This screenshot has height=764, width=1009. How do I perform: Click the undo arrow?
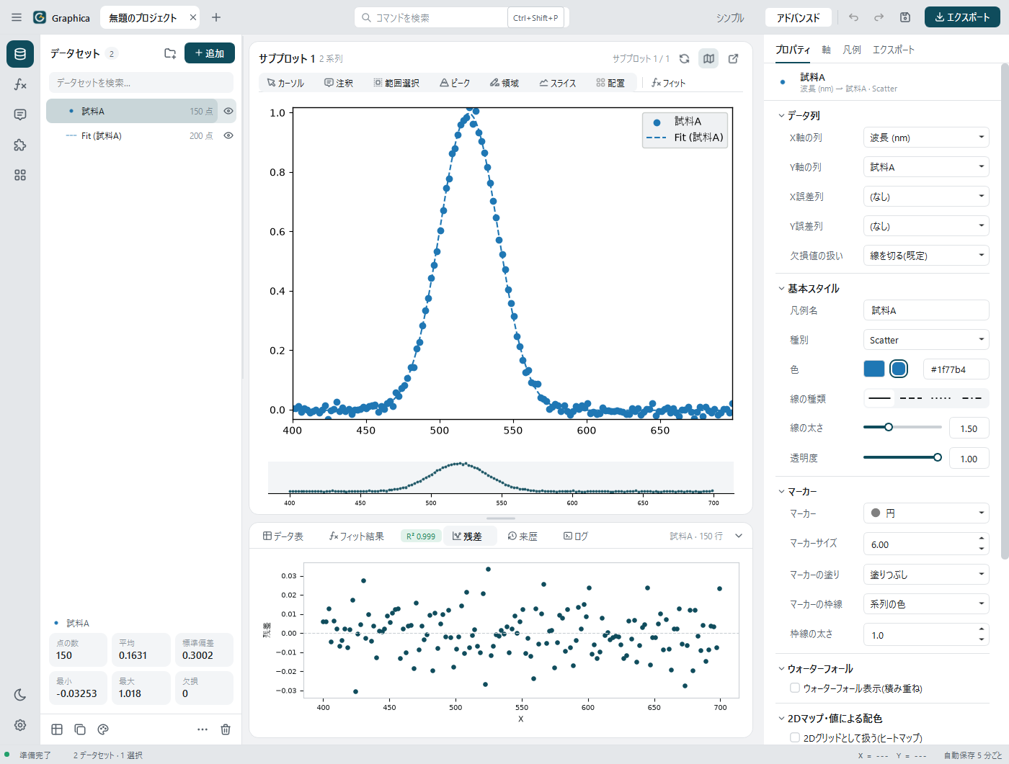coord(853,17)
